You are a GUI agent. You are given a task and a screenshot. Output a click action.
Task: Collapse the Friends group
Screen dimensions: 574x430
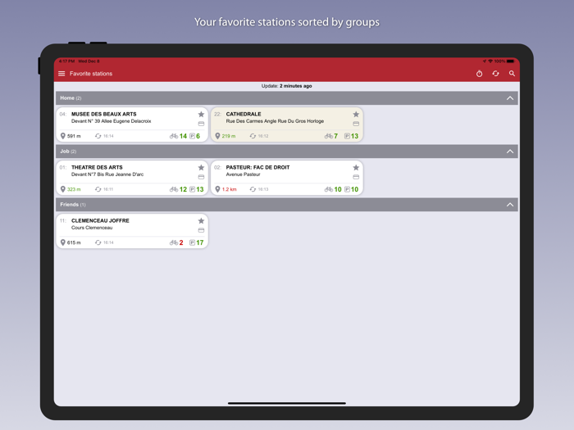click(x=510, y=205)
